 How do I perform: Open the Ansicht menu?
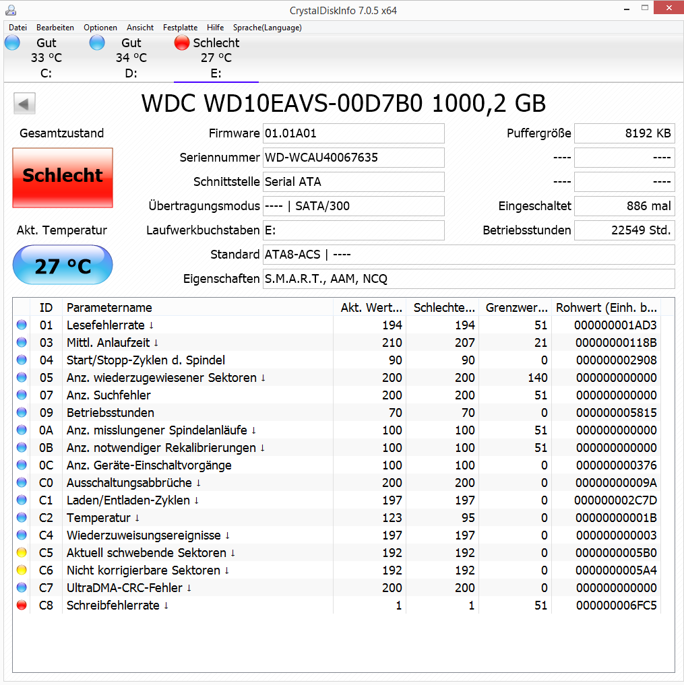(140, 28)
